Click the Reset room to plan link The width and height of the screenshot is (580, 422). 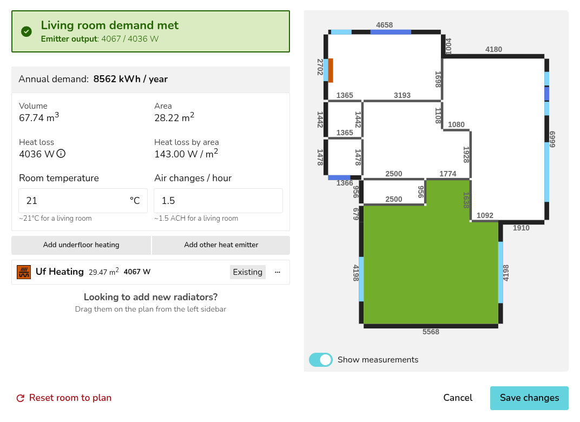70,398
